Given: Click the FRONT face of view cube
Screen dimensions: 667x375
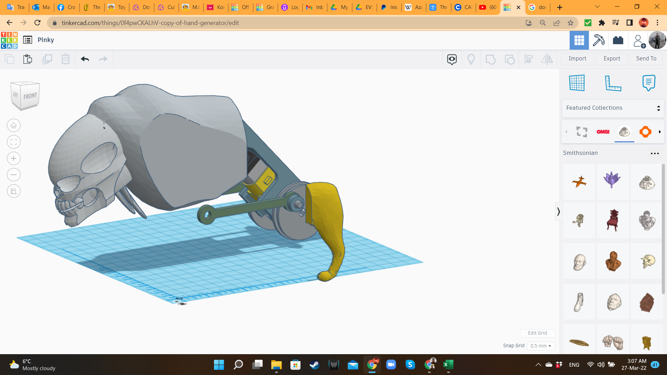Looking at the screenshot, I should pos(30,96).
